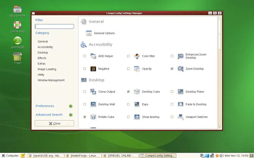The width and height of the screenshot is (254, 158).
Task: Select Utility category
Action: [x=41, y=75]
